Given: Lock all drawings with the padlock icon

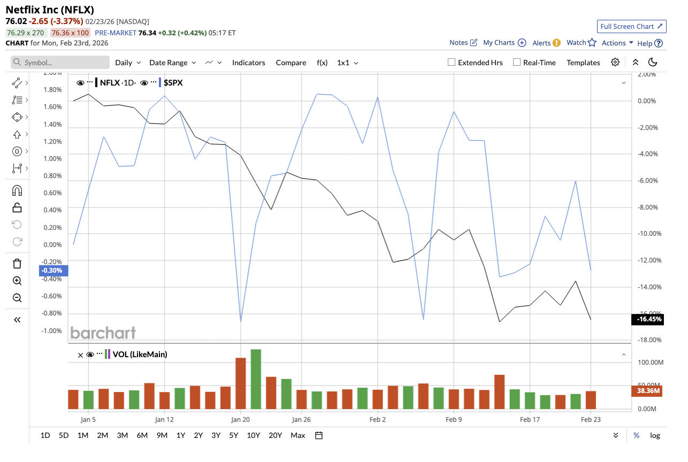Looking at the screenshot, I should coord(17,207).
